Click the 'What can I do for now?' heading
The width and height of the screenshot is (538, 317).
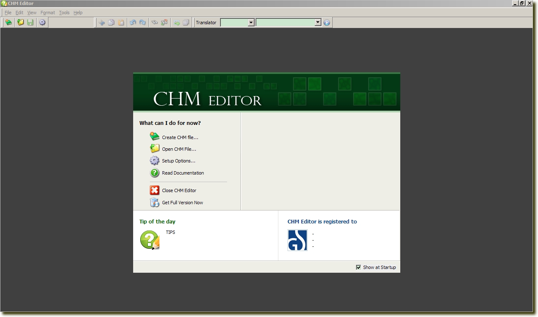coord(170,123)
